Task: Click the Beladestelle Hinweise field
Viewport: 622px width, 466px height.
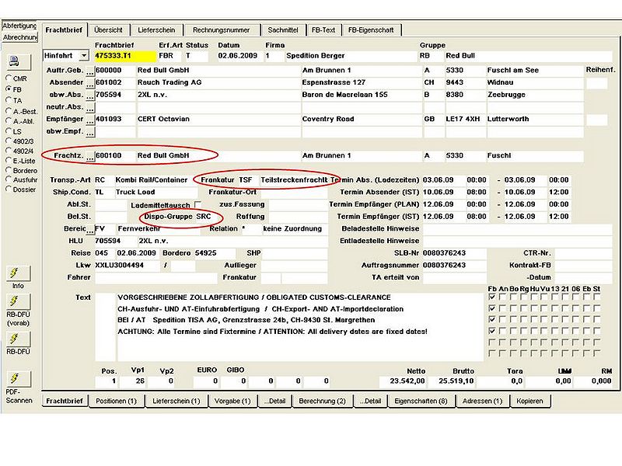Action: (517, 229)
